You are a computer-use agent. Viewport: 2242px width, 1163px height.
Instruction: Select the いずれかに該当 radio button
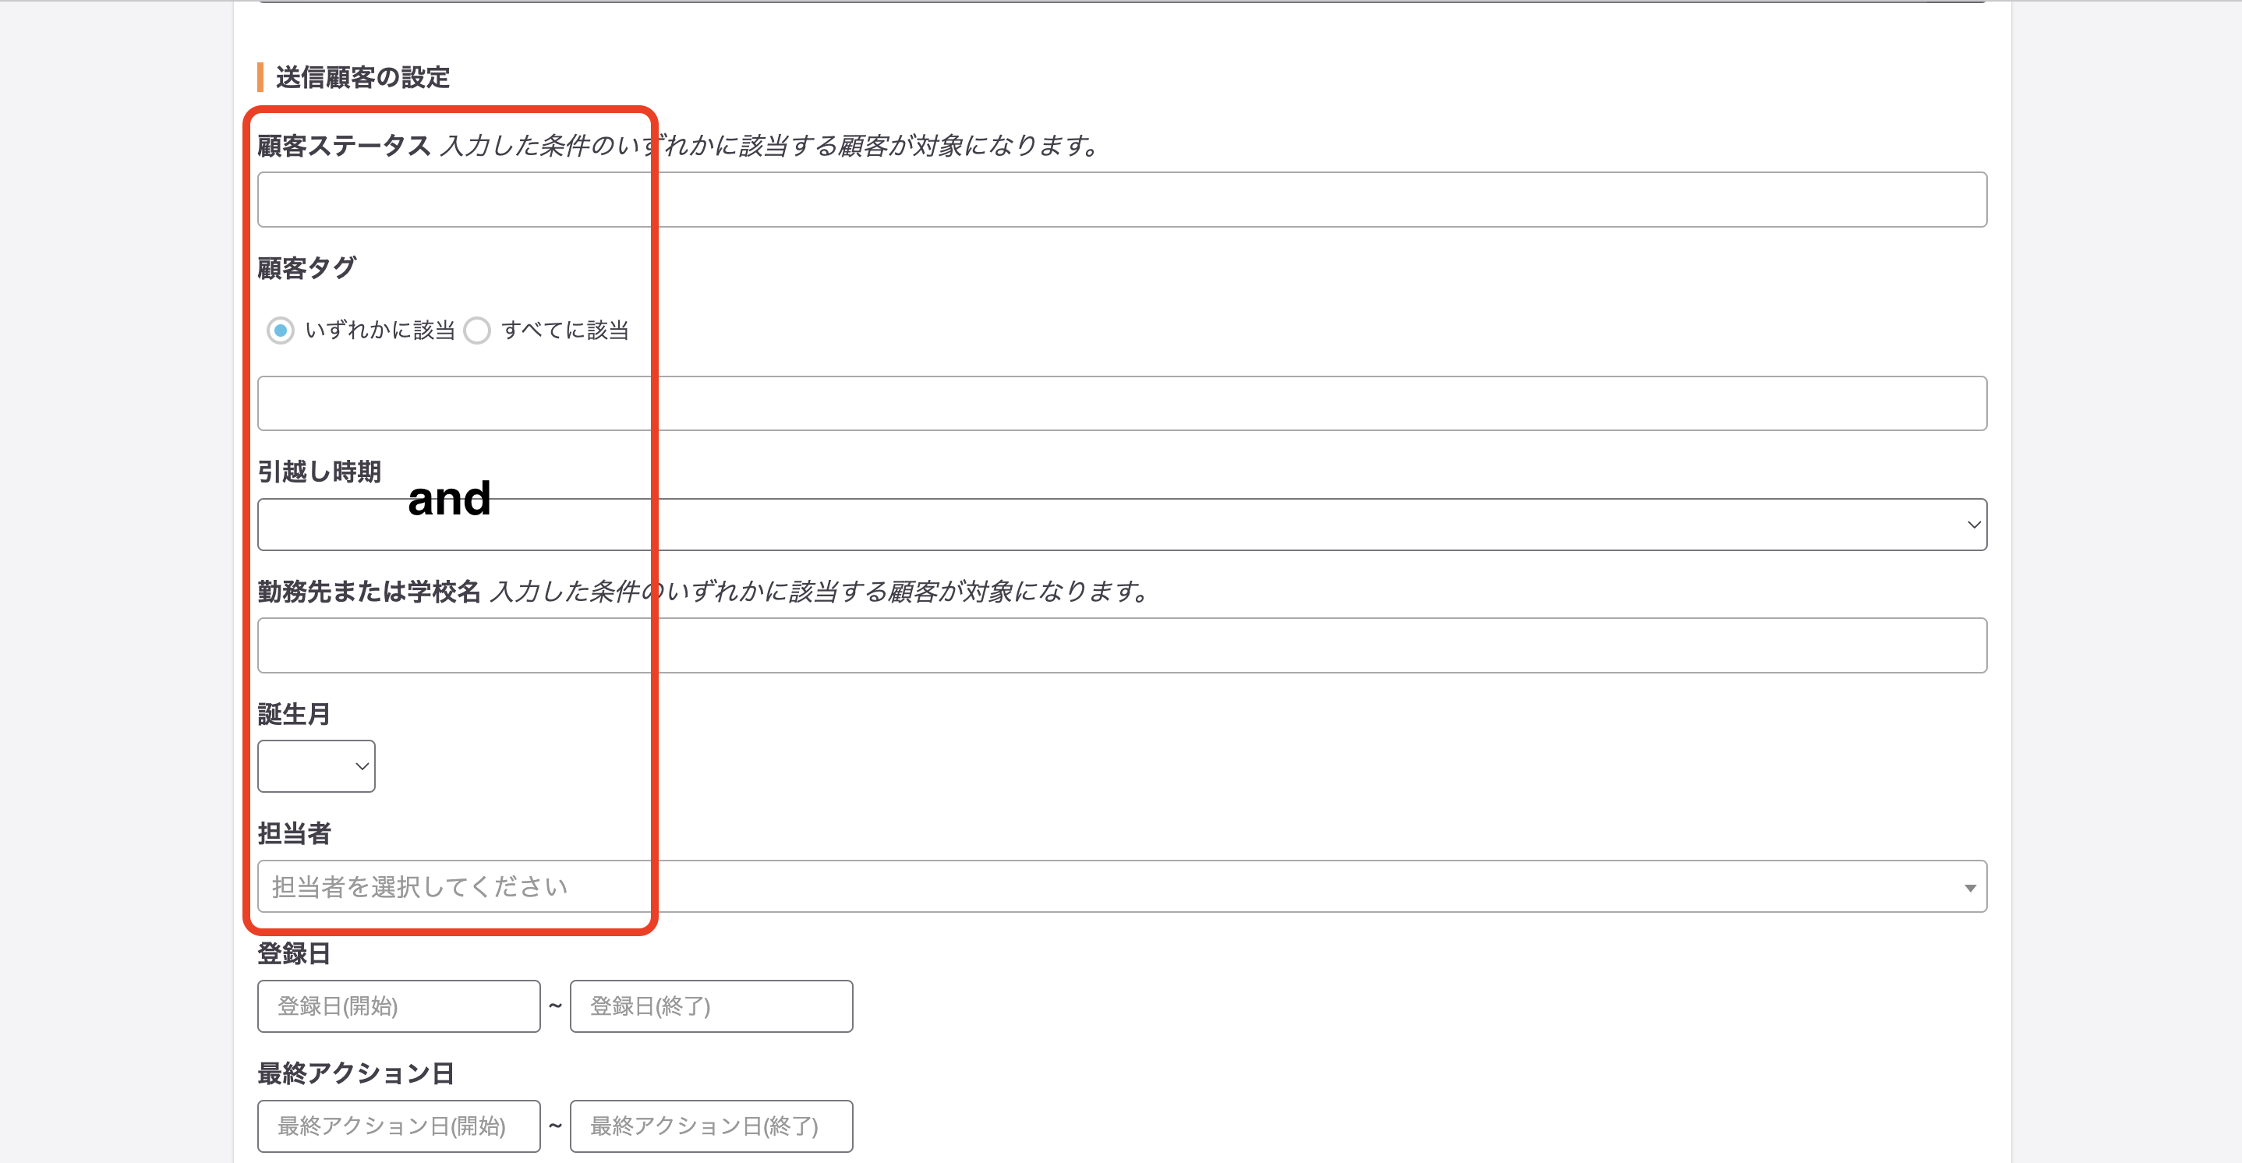[281, 331]
